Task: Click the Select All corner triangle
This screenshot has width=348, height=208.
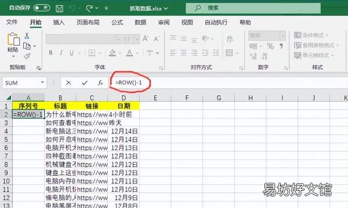Action: click(x=9, y=98)
